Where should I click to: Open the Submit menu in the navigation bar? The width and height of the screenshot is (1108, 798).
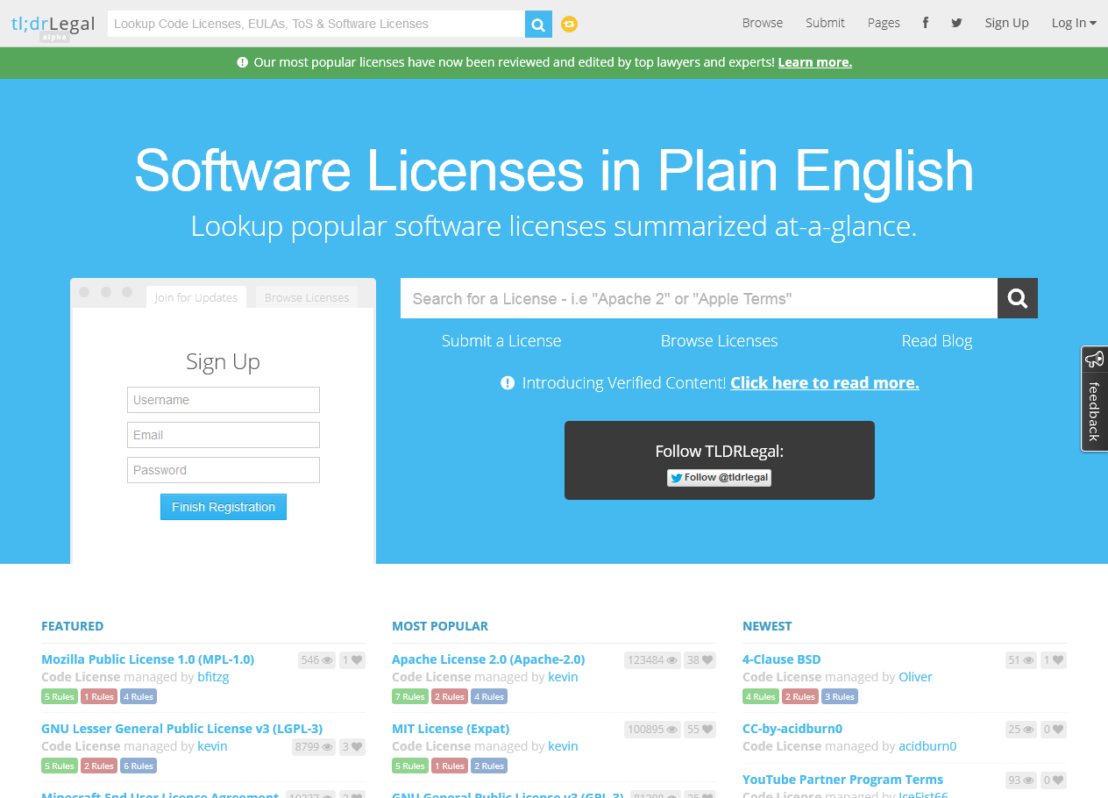pos(825,22)
